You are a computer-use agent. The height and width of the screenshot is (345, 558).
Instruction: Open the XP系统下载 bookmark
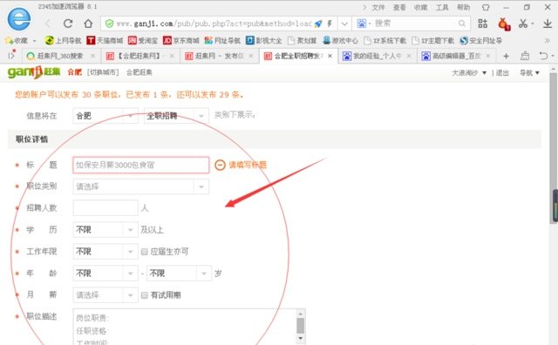point(384,41)
